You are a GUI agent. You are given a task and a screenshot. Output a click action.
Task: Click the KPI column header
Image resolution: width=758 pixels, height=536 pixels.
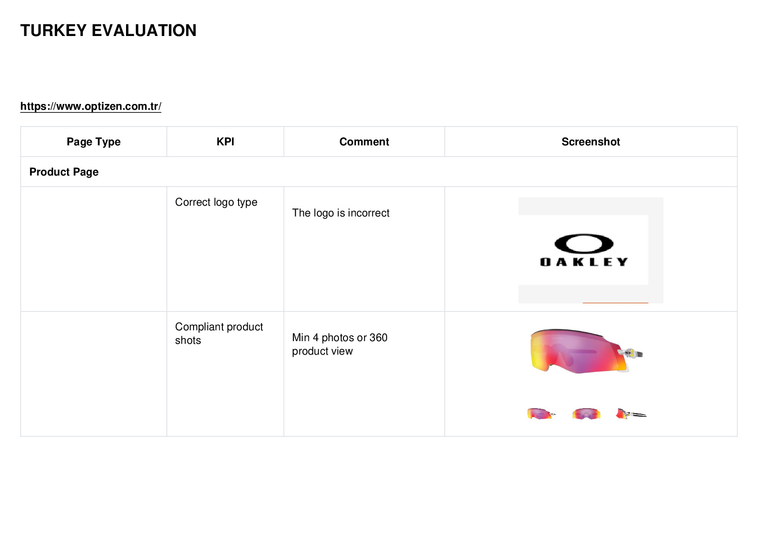(225, 142)
